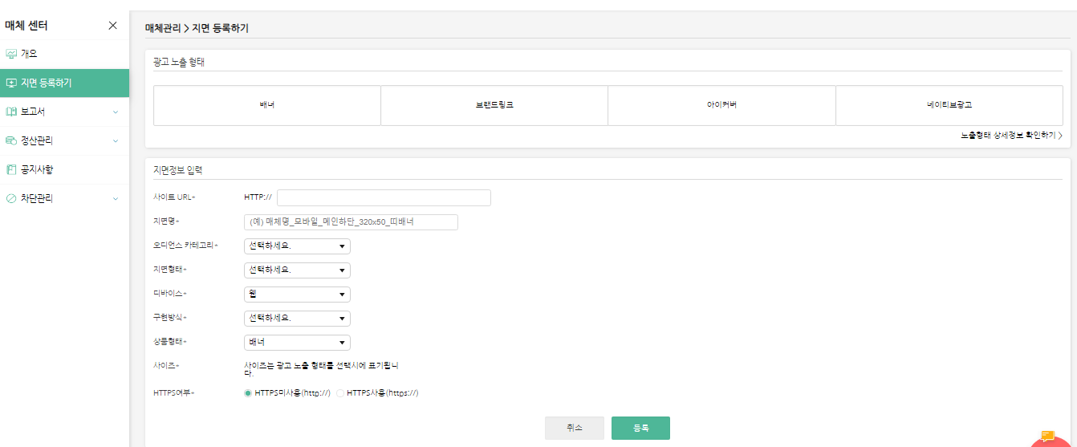Open 정산관리 menu item
Screen dimensions: 1077x447
coord(64,140)
